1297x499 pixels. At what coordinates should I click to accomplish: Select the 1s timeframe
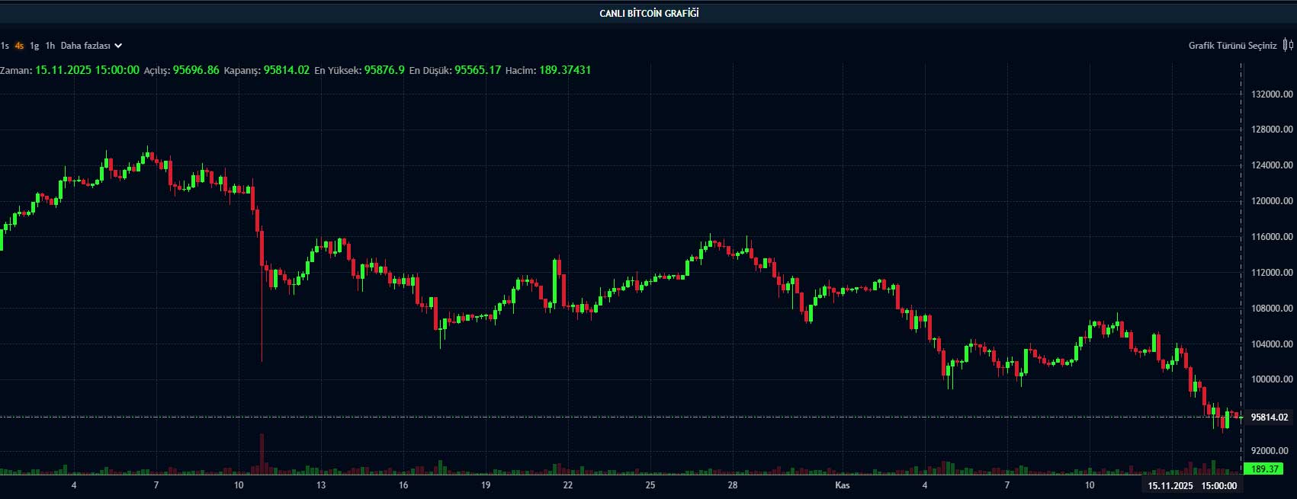click(x=5, y=46)
